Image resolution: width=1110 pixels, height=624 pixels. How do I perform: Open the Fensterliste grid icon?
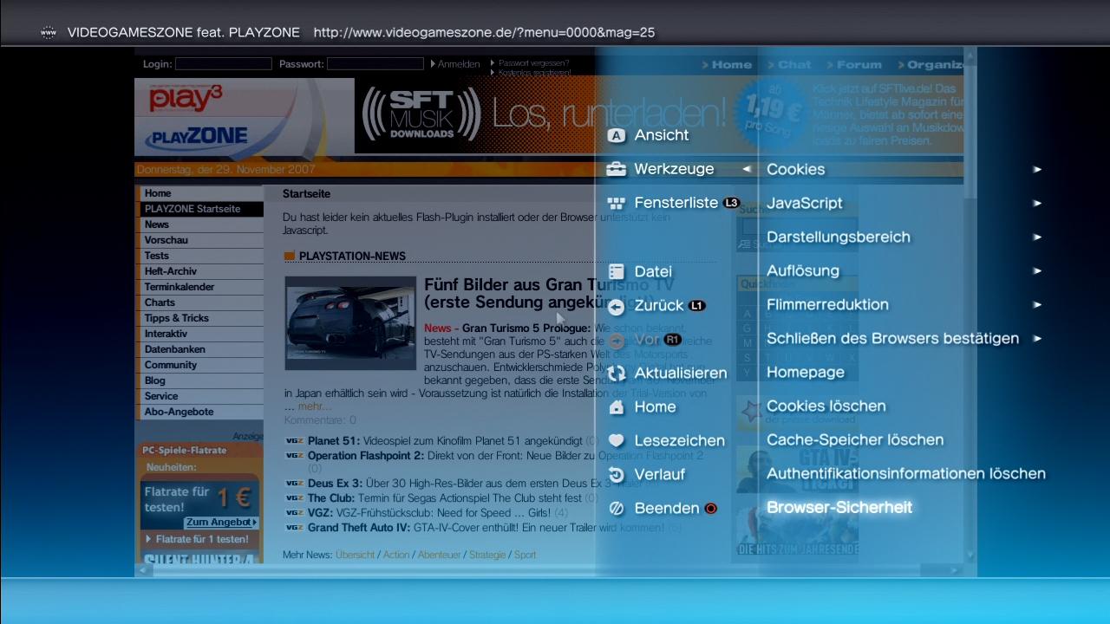[616, 204]
